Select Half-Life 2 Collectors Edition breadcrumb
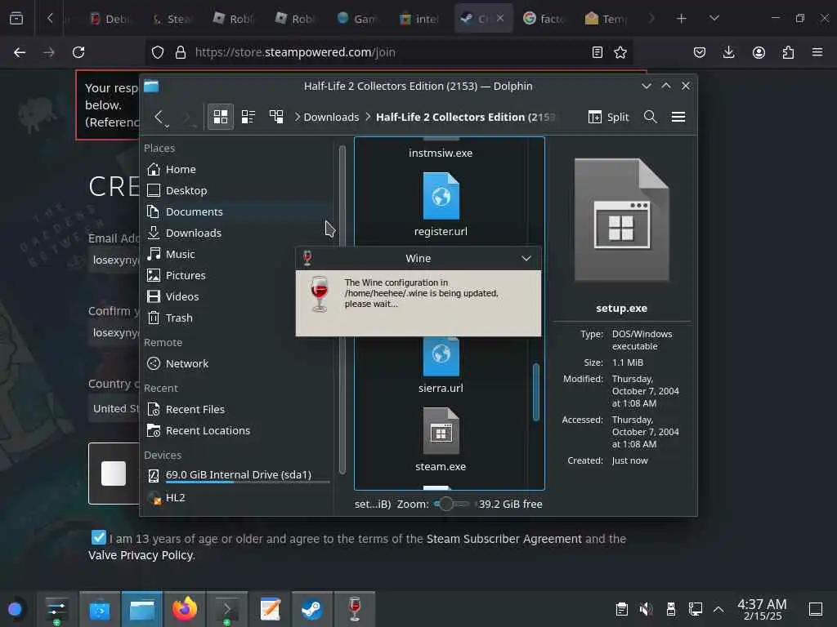Viewport: 837px width, 627px height. (465, 117)
